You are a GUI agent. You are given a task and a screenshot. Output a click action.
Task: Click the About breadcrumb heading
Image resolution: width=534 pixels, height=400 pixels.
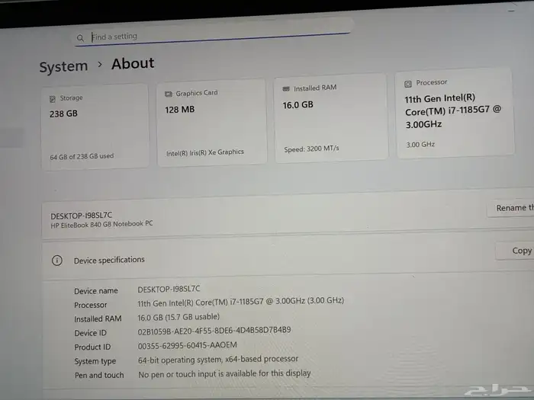tap(133, 63)
